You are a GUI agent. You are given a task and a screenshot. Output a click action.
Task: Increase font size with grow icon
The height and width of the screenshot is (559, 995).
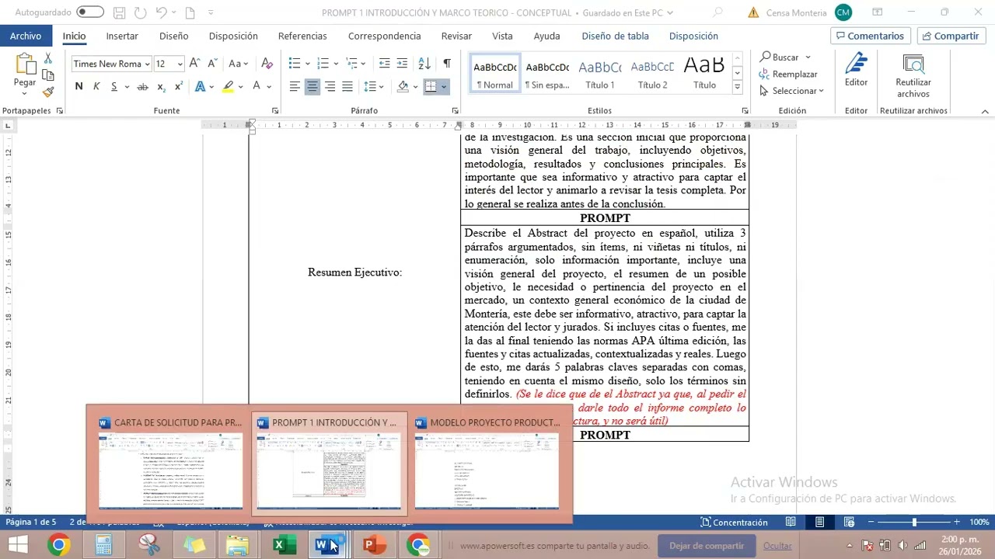pos(194,64)
